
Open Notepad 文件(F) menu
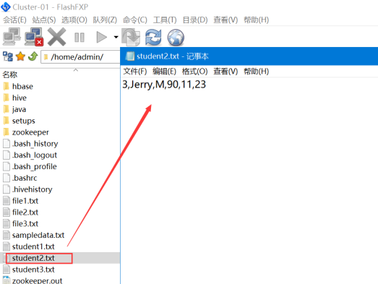click(135, 72)
